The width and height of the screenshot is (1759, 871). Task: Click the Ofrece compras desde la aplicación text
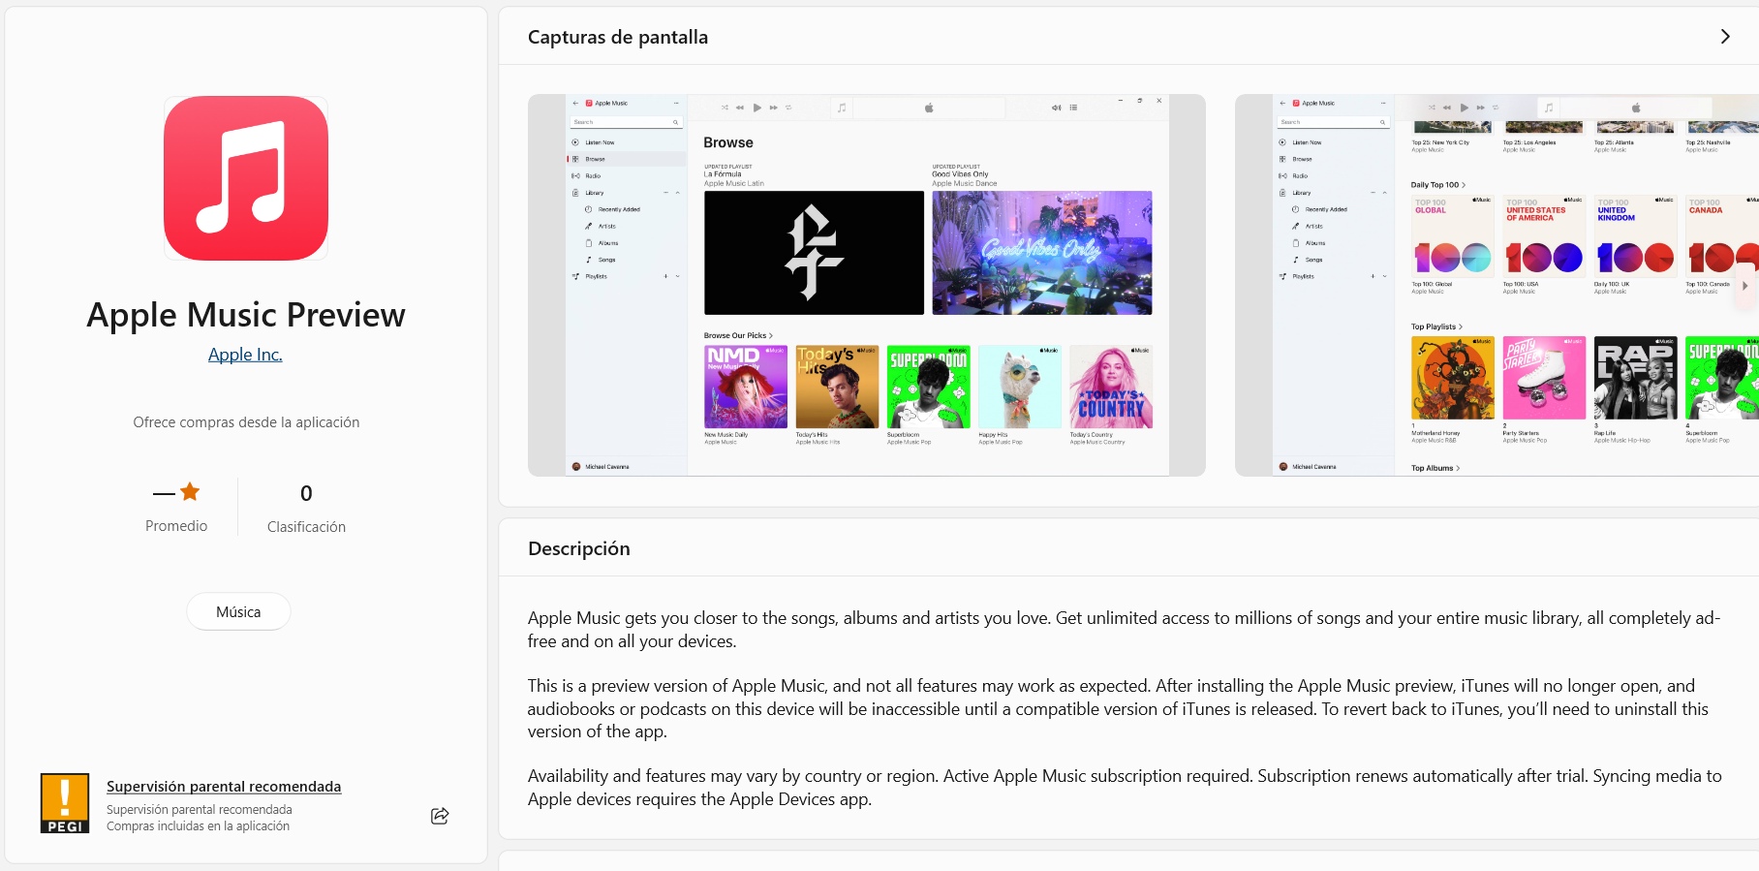246,422
